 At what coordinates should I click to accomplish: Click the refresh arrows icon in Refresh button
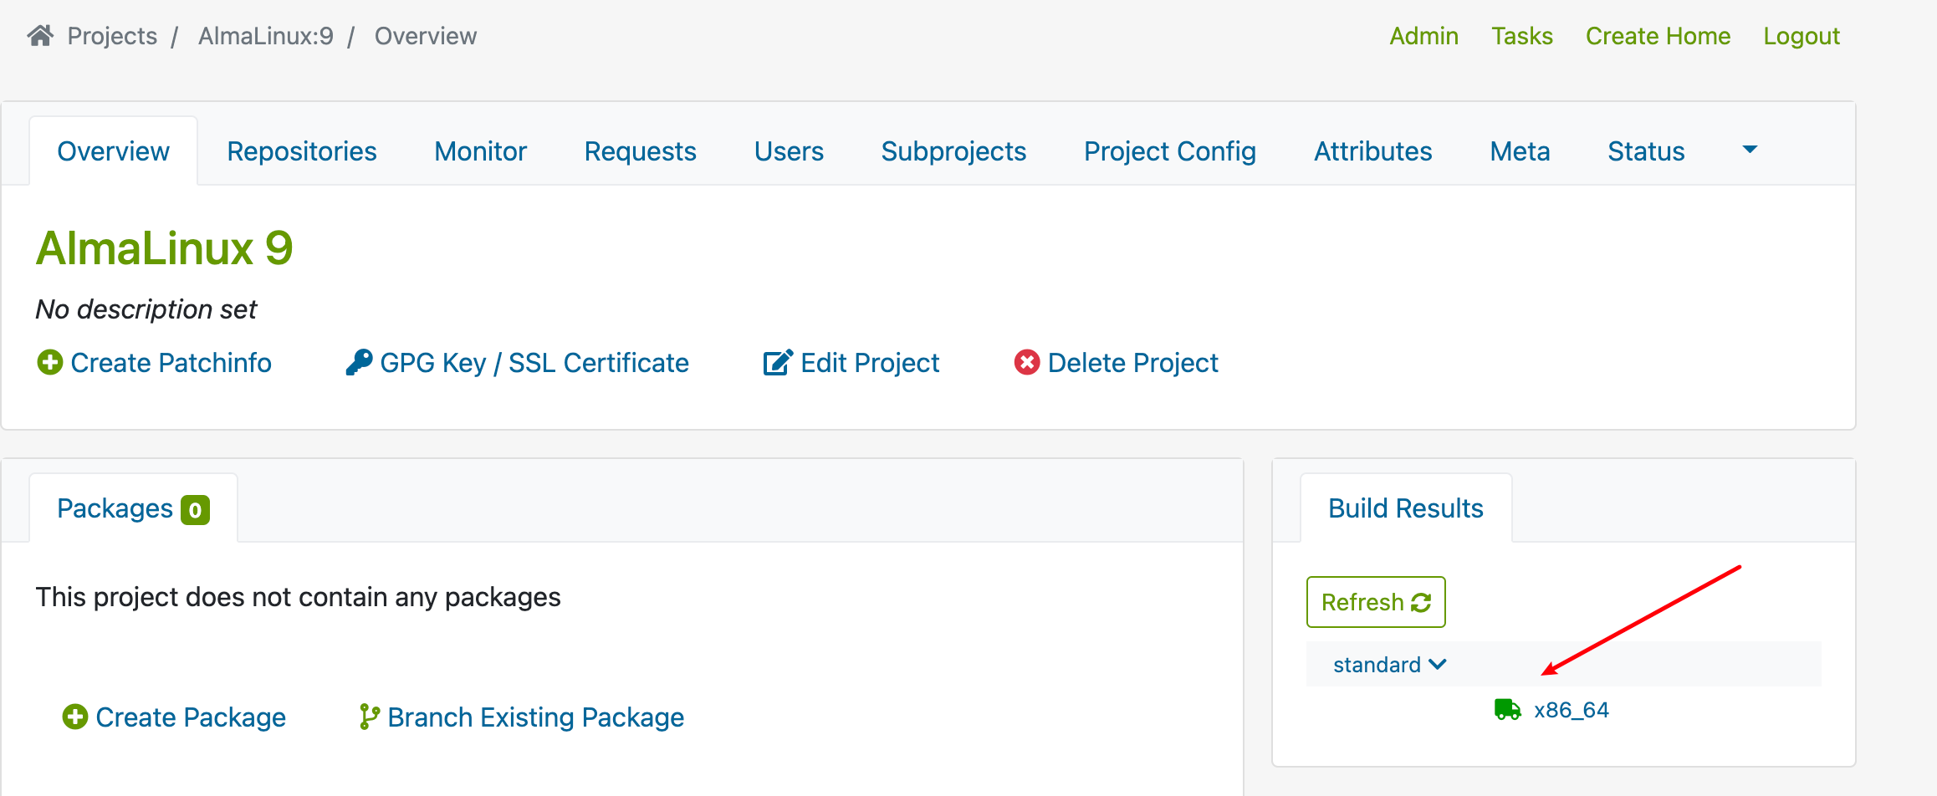(x=1421, y=603)
